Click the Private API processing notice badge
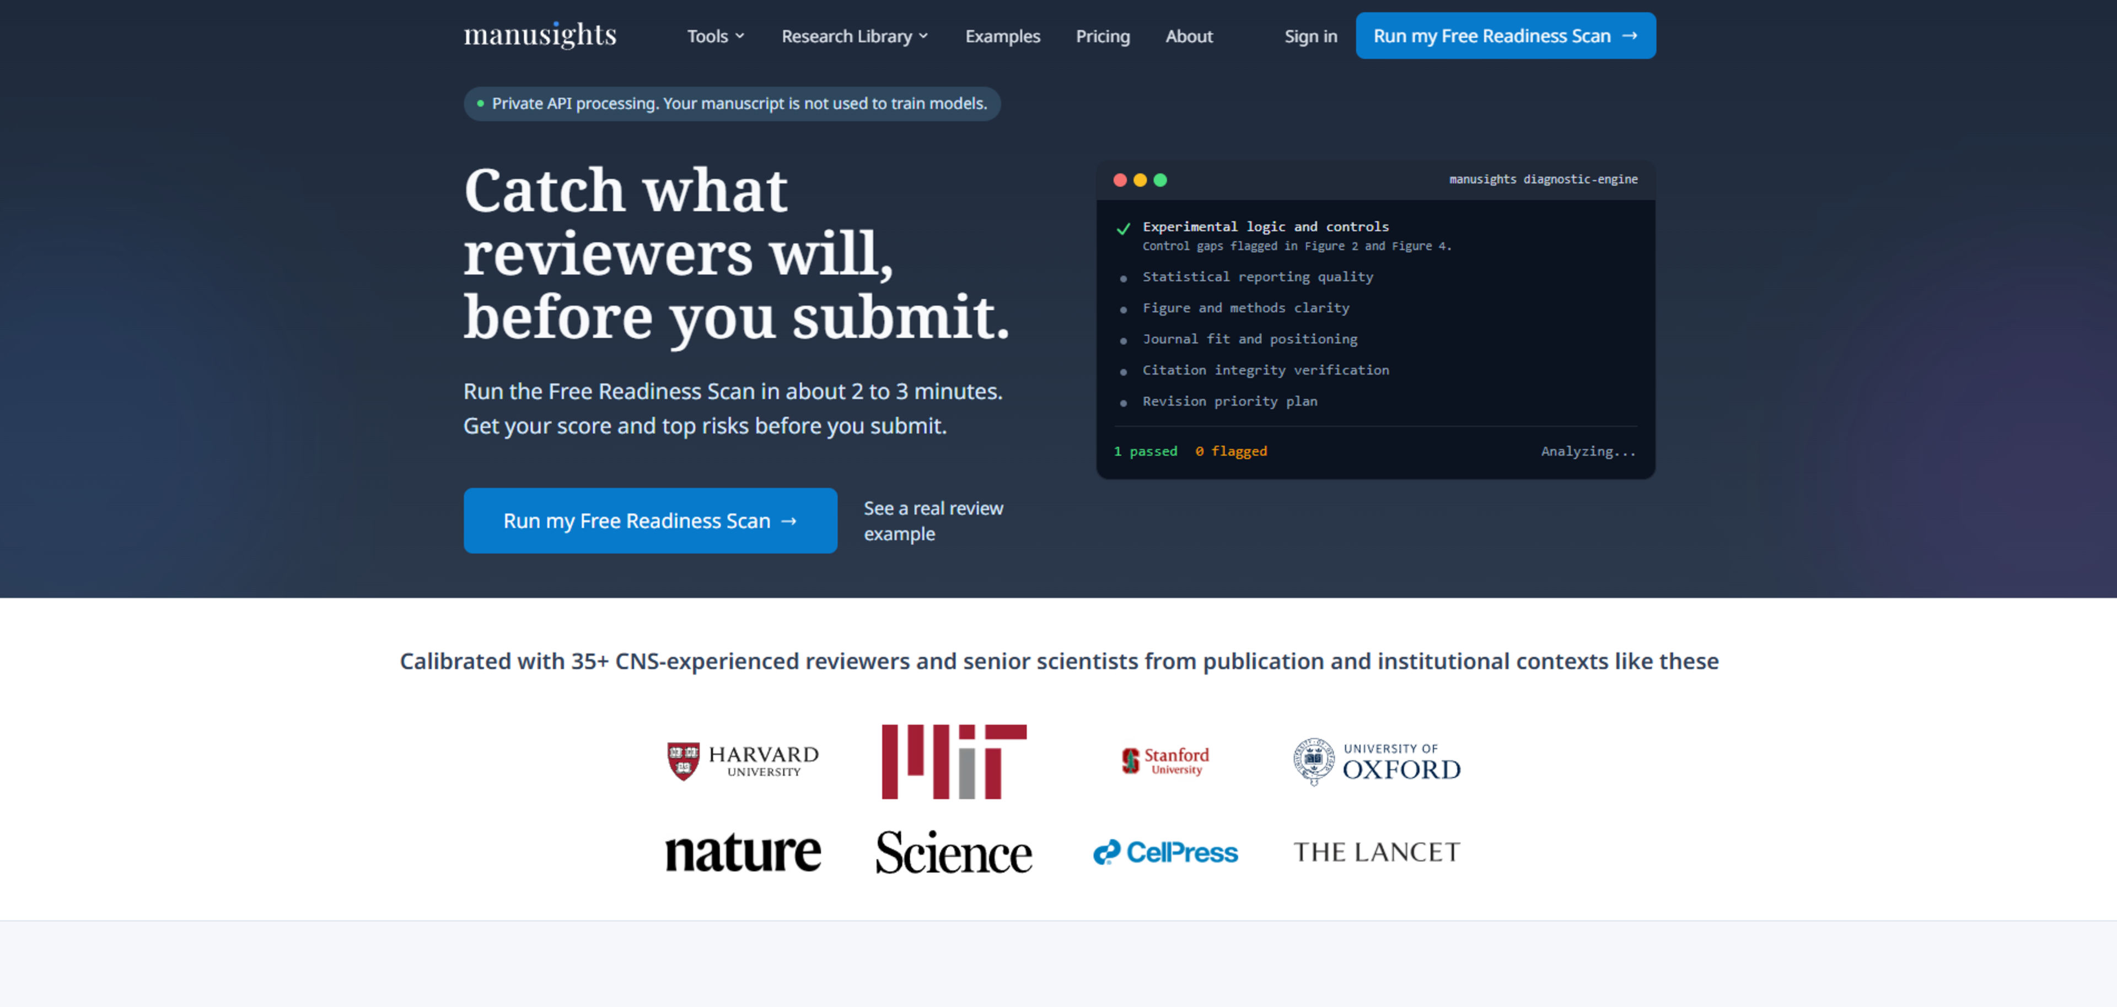 732,104
